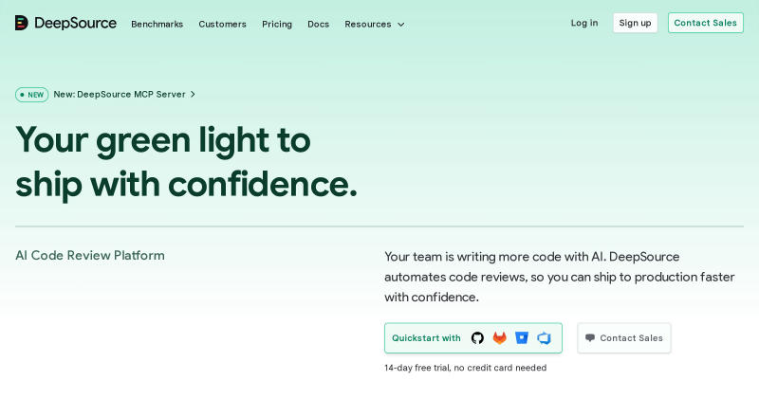759x398 pixels.
Task: Click the Quickstart with label
Action: pos(426,338)
